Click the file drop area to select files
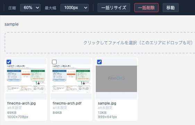The width and height of the screenshot is (195, 125). pyautogui.click(x=100, y=43)
